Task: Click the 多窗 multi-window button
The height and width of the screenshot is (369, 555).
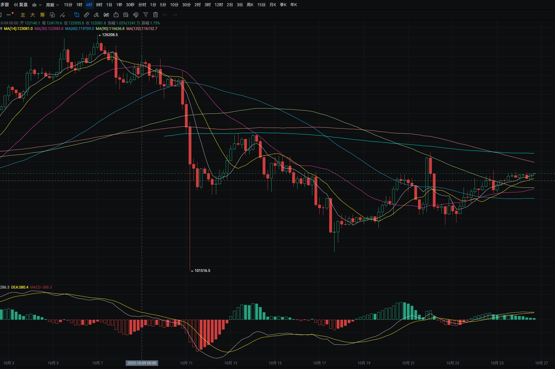Action: tap(5, 5)
